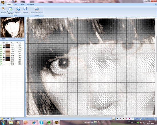Expand the quick access toolbar dropdown arrow
This screenshot has width=157, height=125.
[x=18, y=1]
